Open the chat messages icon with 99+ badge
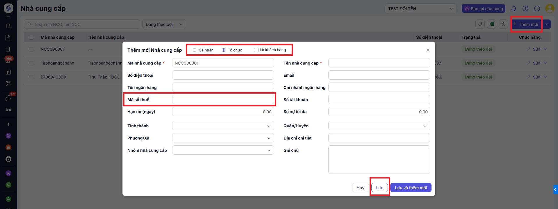Image resolution: width=558 pixels, height=209 pixels. (8, 98)
